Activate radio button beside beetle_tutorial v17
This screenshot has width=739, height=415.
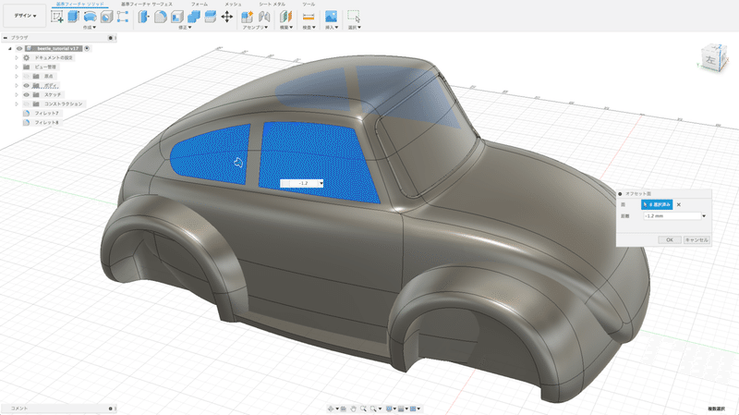click(87, 49)
